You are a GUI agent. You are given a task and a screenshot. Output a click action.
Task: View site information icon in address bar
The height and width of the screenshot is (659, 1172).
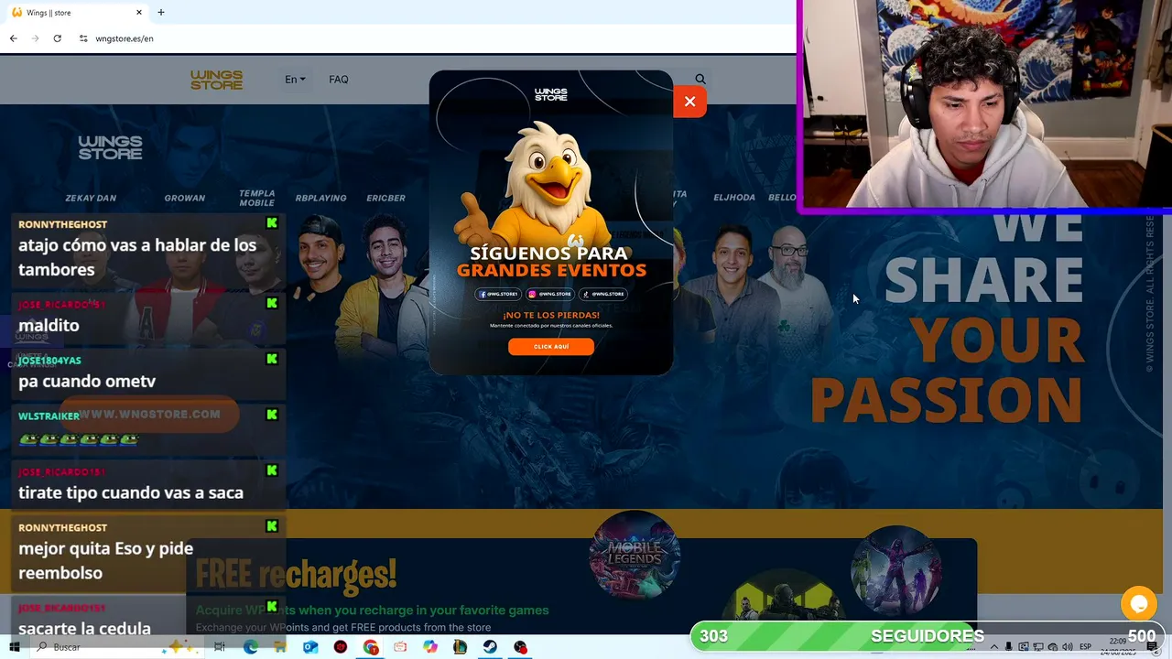[83, 38]
